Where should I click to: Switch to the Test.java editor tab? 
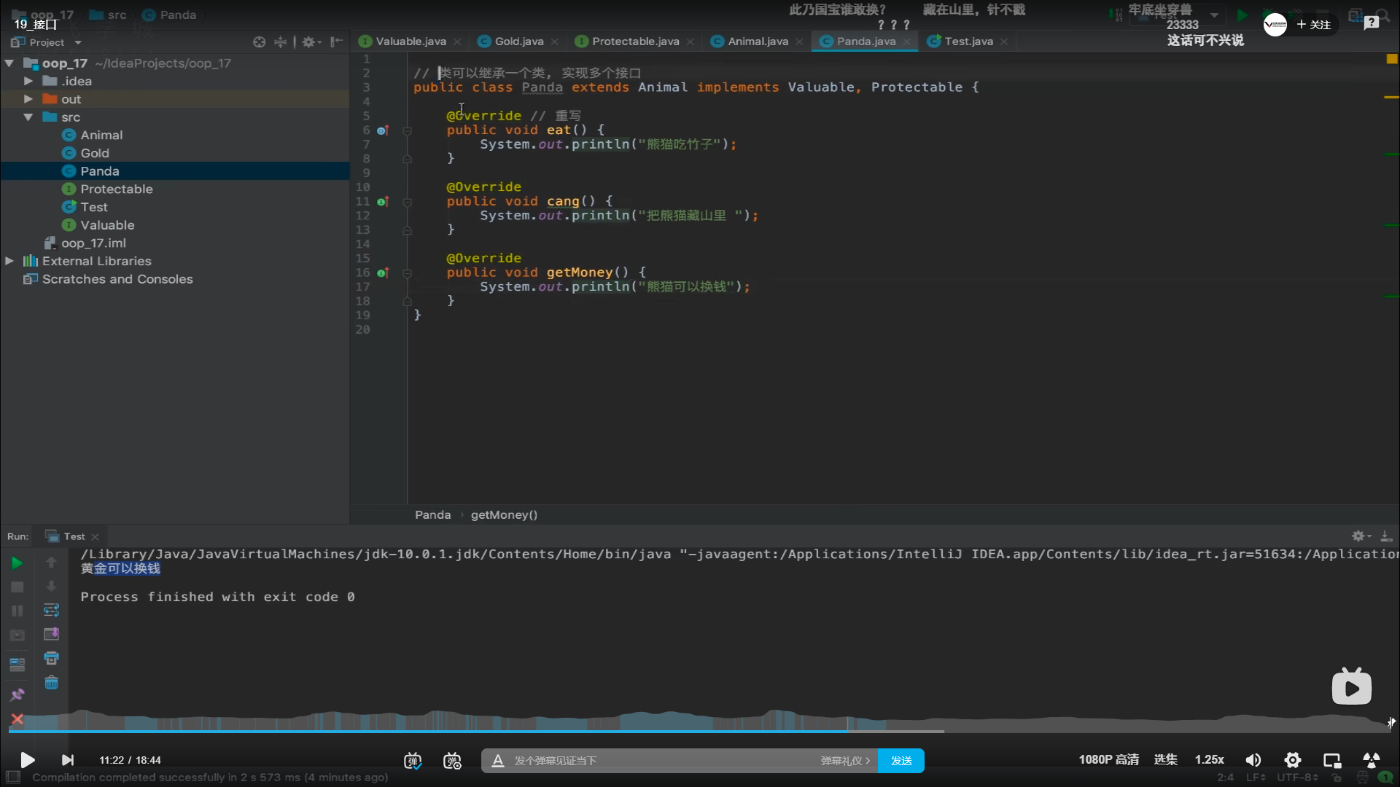pyautogui.click(x=968, y=42)
